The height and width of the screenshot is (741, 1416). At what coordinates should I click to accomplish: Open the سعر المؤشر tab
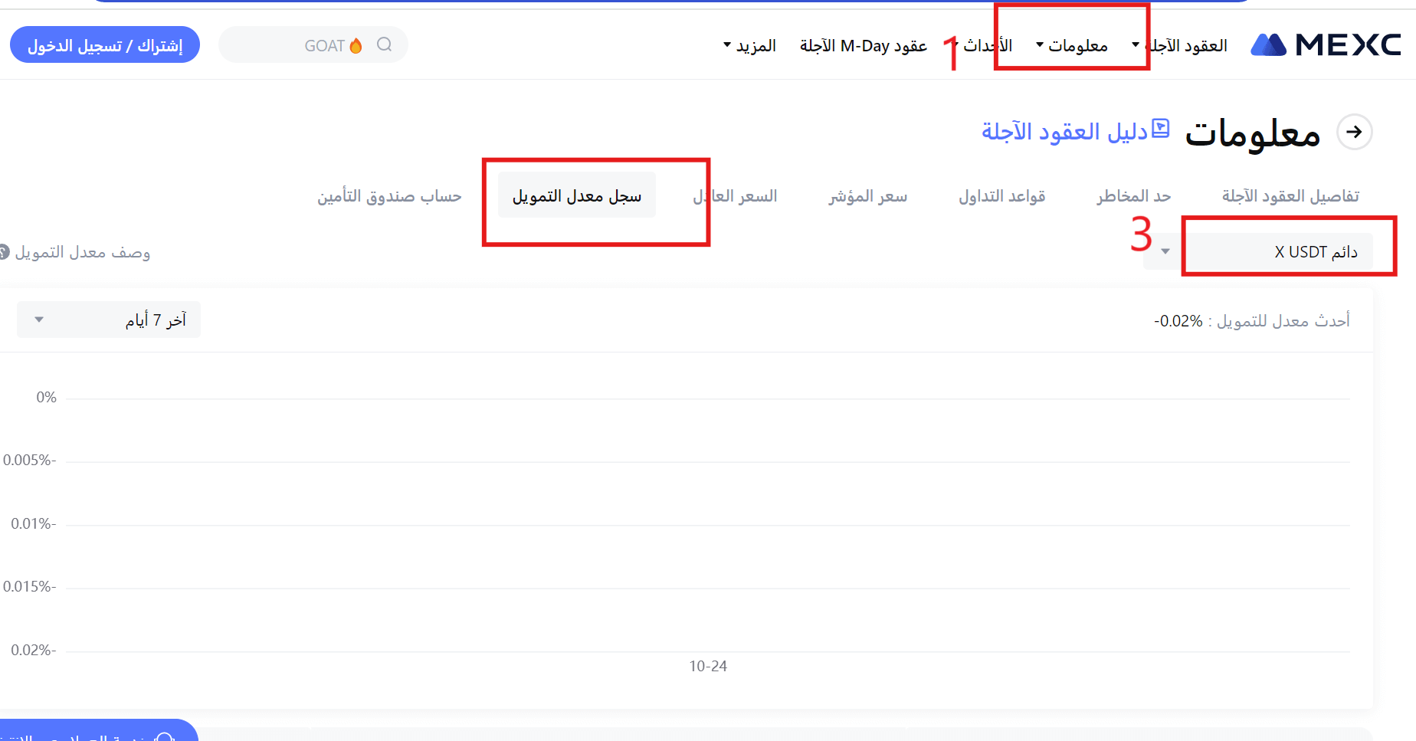pos(867,196)
